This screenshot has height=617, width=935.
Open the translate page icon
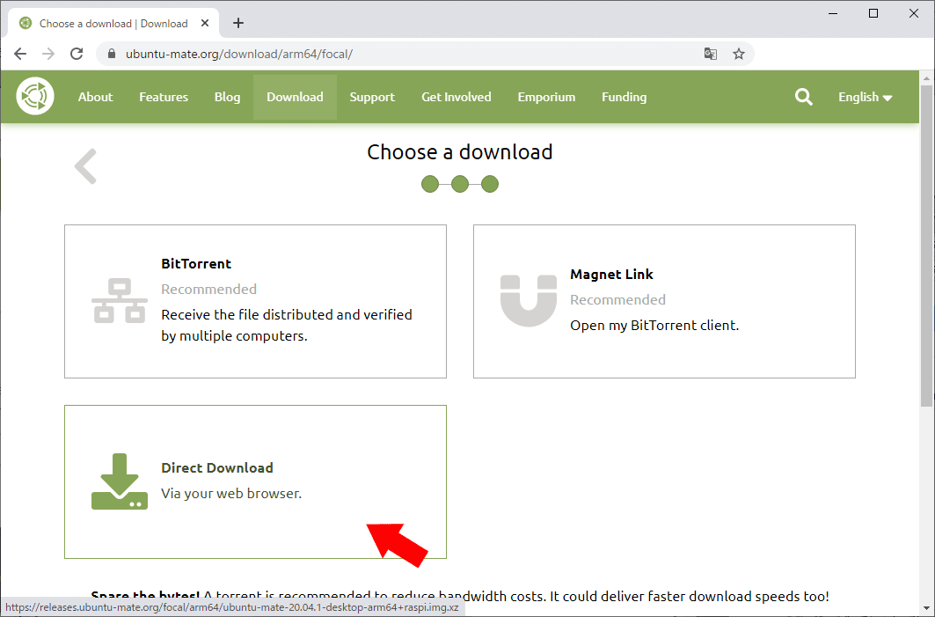[x=710, y=54]
